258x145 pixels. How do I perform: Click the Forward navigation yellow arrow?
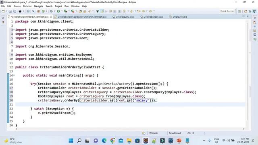click(x=150, y=11)
